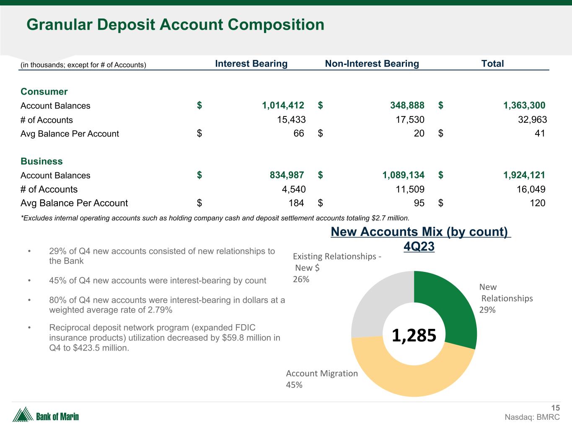Click the Consumer section heading

[x=44, y=92]
